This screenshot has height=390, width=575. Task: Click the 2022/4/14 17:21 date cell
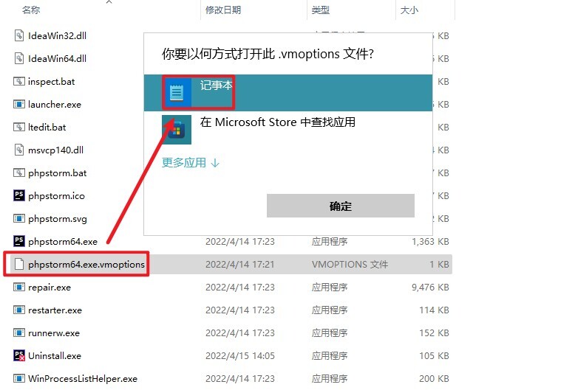(239, 264)
